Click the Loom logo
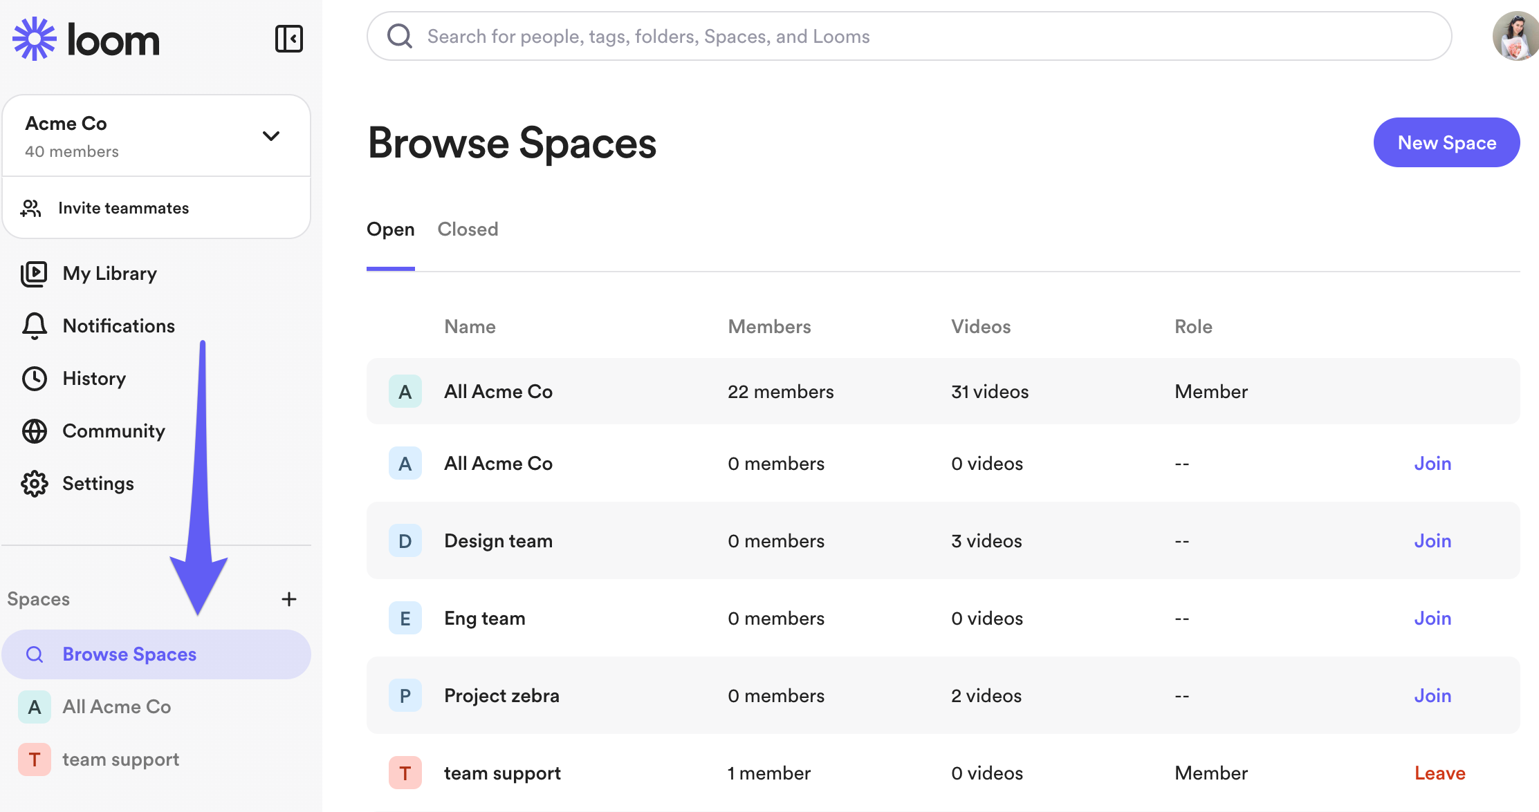The height and width of the screenshot is (812, 1539). pyautogui.click(x=86, y=39)
